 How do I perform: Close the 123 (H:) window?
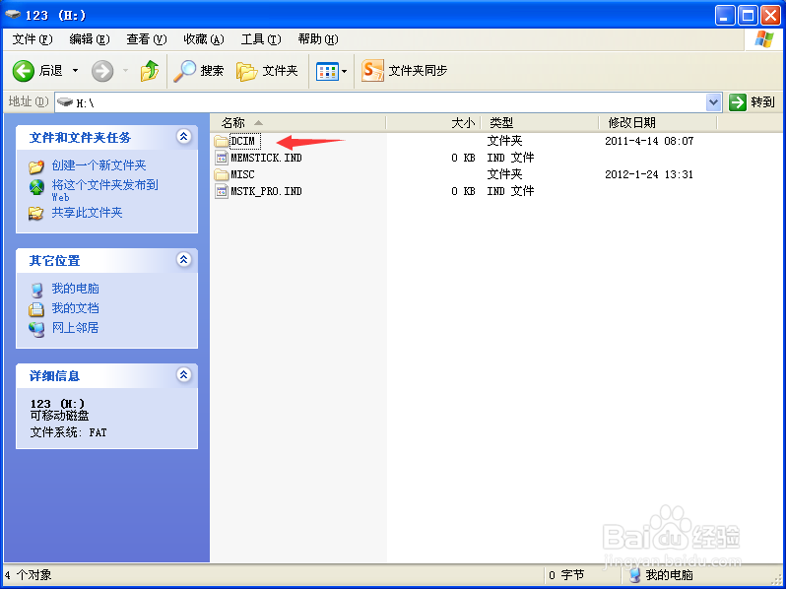pyautogui.click(x=770, y=16)
